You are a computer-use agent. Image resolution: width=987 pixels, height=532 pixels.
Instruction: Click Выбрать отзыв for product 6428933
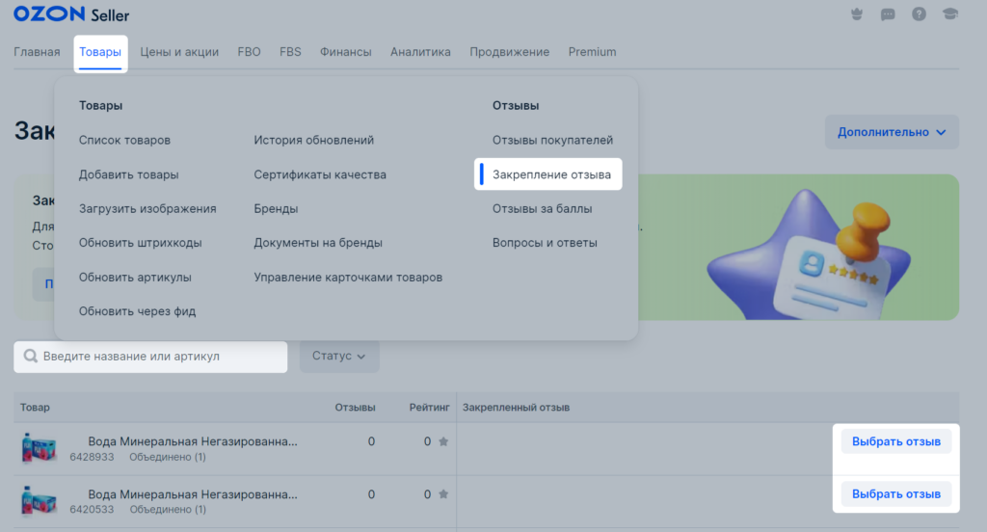coord(896,442)
